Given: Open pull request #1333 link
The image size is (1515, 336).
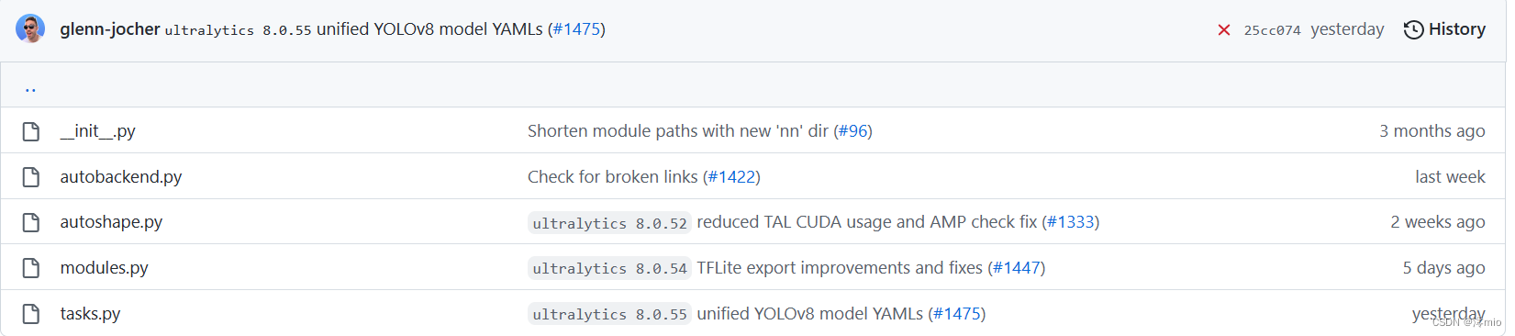Looking at the screenshot, I should [1071, 222].
